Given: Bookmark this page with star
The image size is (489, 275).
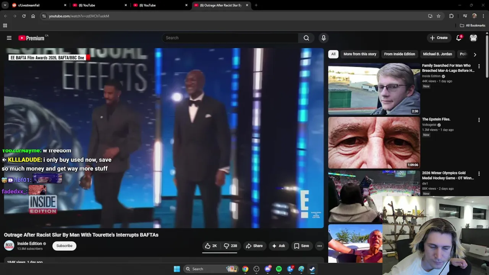Looking at the screenshot, I should point(439,16).
